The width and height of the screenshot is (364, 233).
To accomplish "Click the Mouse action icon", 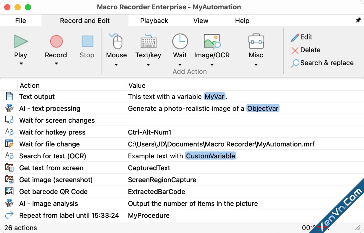I will point(116,41).
